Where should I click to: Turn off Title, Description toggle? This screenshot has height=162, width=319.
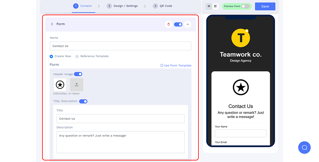[83, 101]
